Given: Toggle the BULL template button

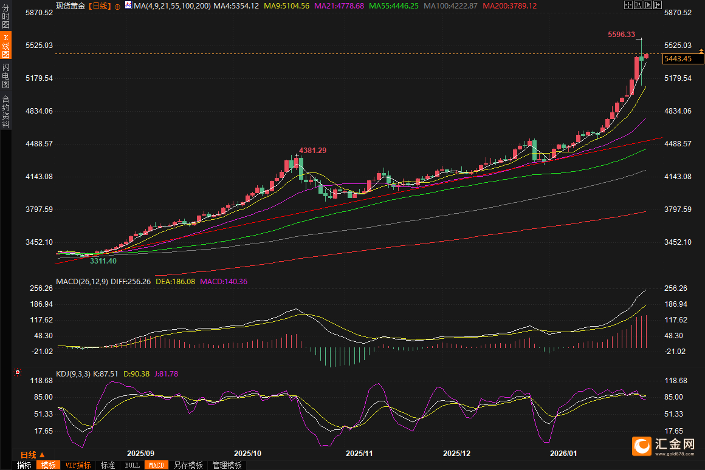Looking at the screenshot, I should (132, 465).
